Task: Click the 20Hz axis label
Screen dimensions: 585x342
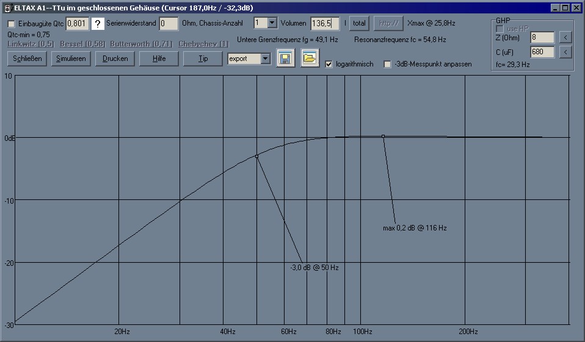Action: (x=122, y=332)
